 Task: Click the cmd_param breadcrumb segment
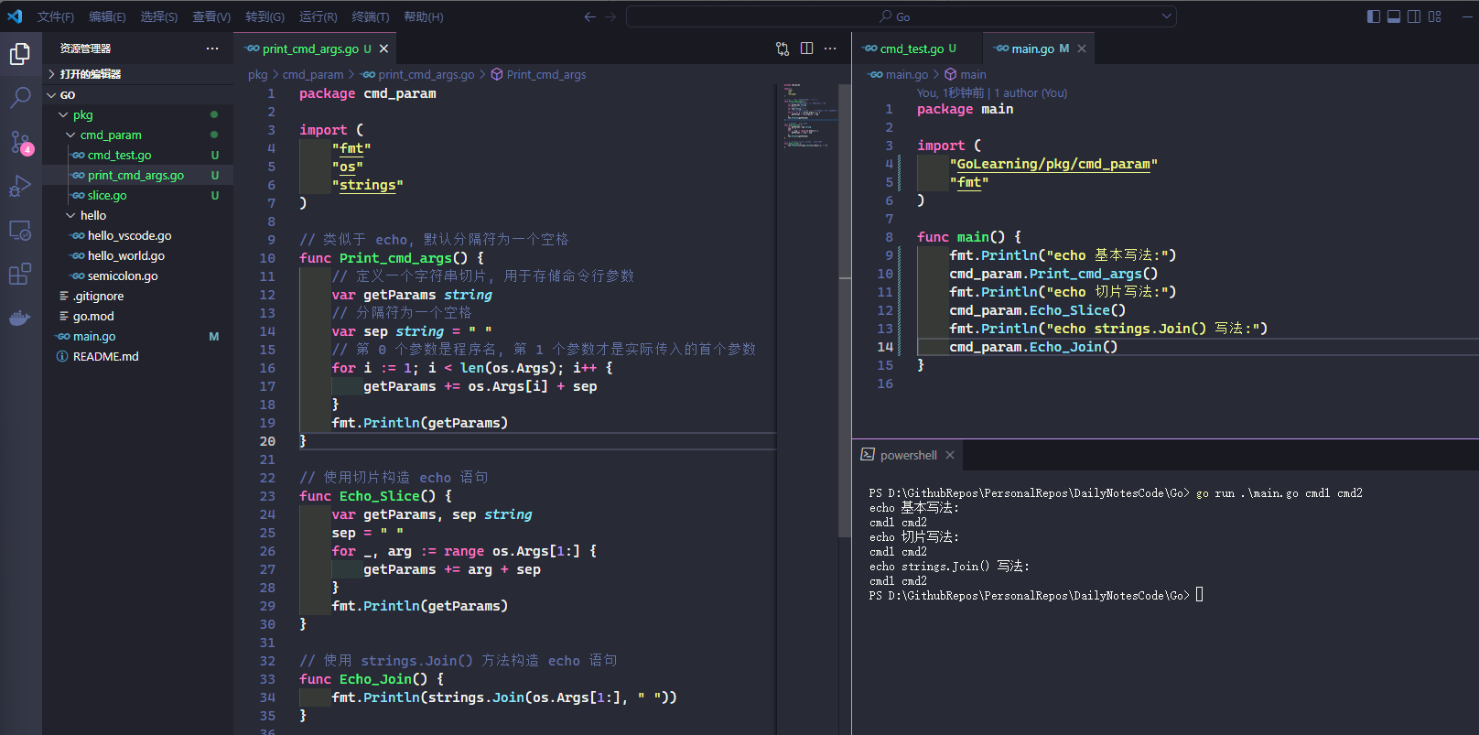pos(313,75)
